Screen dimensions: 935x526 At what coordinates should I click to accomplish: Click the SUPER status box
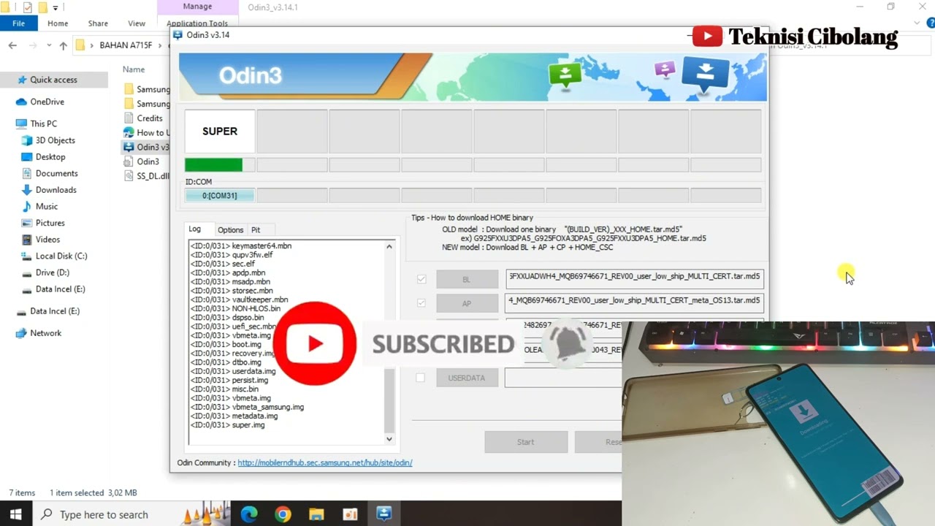click(220, 131)
